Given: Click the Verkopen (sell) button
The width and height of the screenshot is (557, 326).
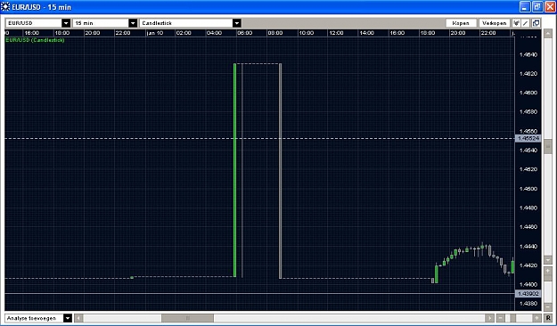Looking at the screenshot, I should pos(494,23).
